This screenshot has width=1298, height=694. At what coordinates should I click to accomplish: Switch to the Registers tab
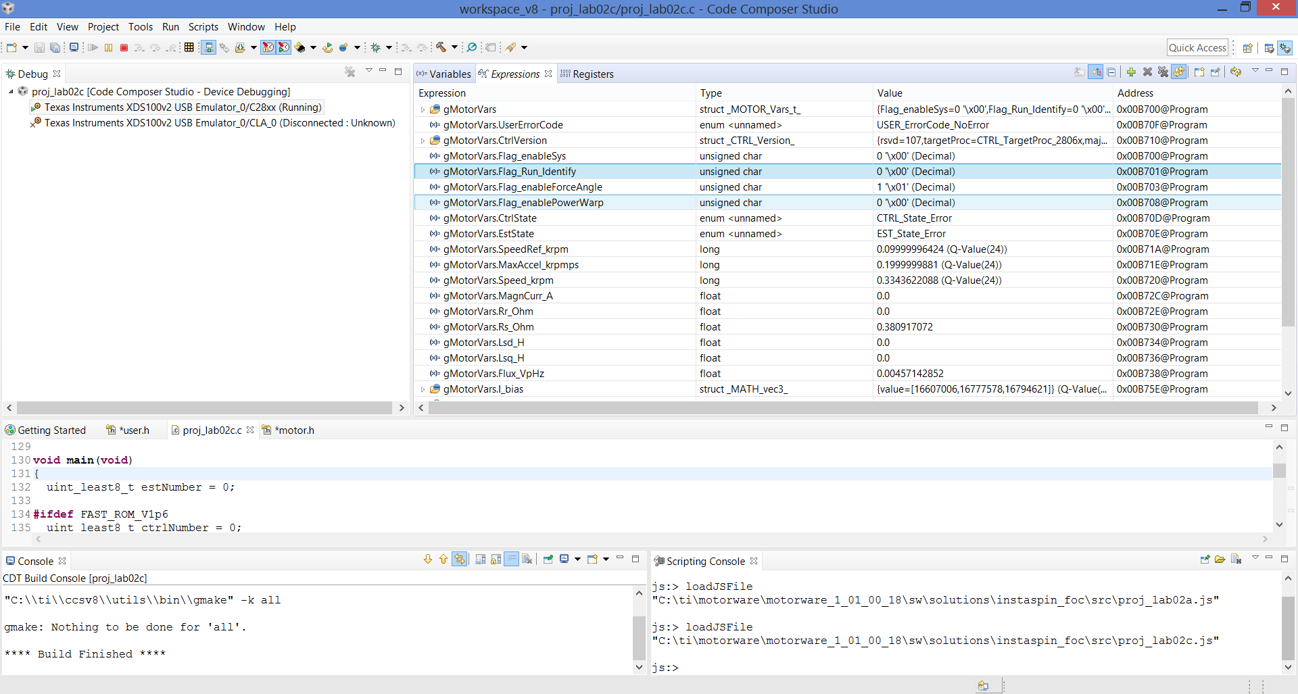[x=592, y=74]
